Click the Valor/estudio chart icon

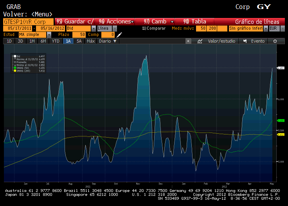click(200, 41)
